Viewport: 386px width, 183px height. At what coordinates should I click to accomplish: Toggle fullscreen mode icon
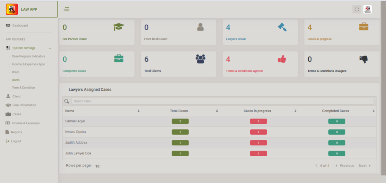click(356, 9)
